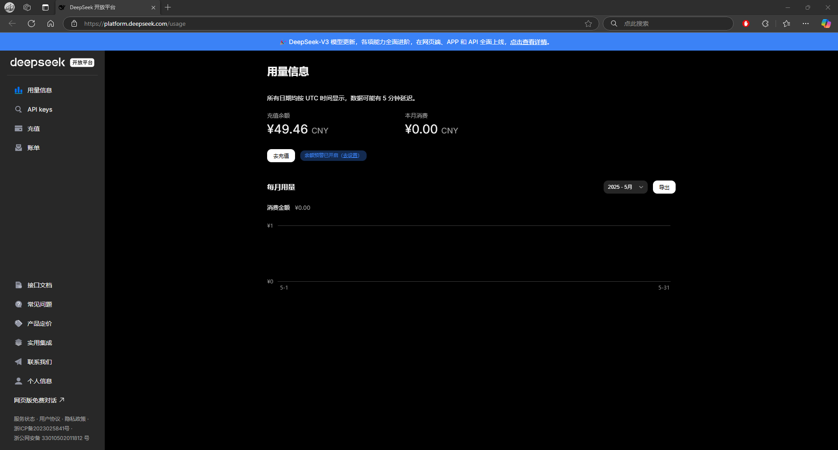The width and height of the screenshot is (838, 450).
Task: Click the ¥0.00 本月消费 value
Action: (421, 129)
